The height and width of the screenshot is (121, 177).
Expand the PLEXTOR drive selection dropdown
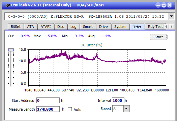click(x=172, y=16)
